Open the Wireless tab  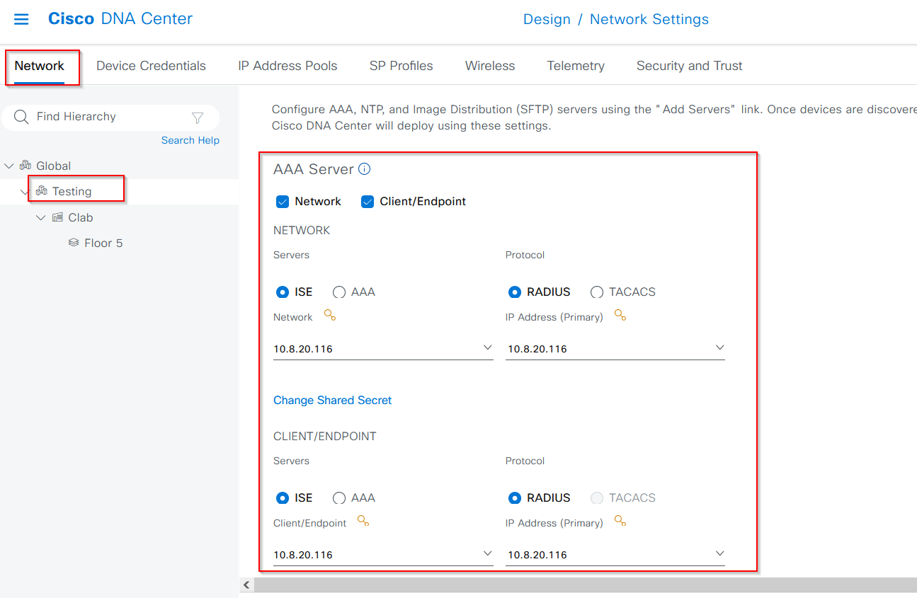click(x=490, y=66)
